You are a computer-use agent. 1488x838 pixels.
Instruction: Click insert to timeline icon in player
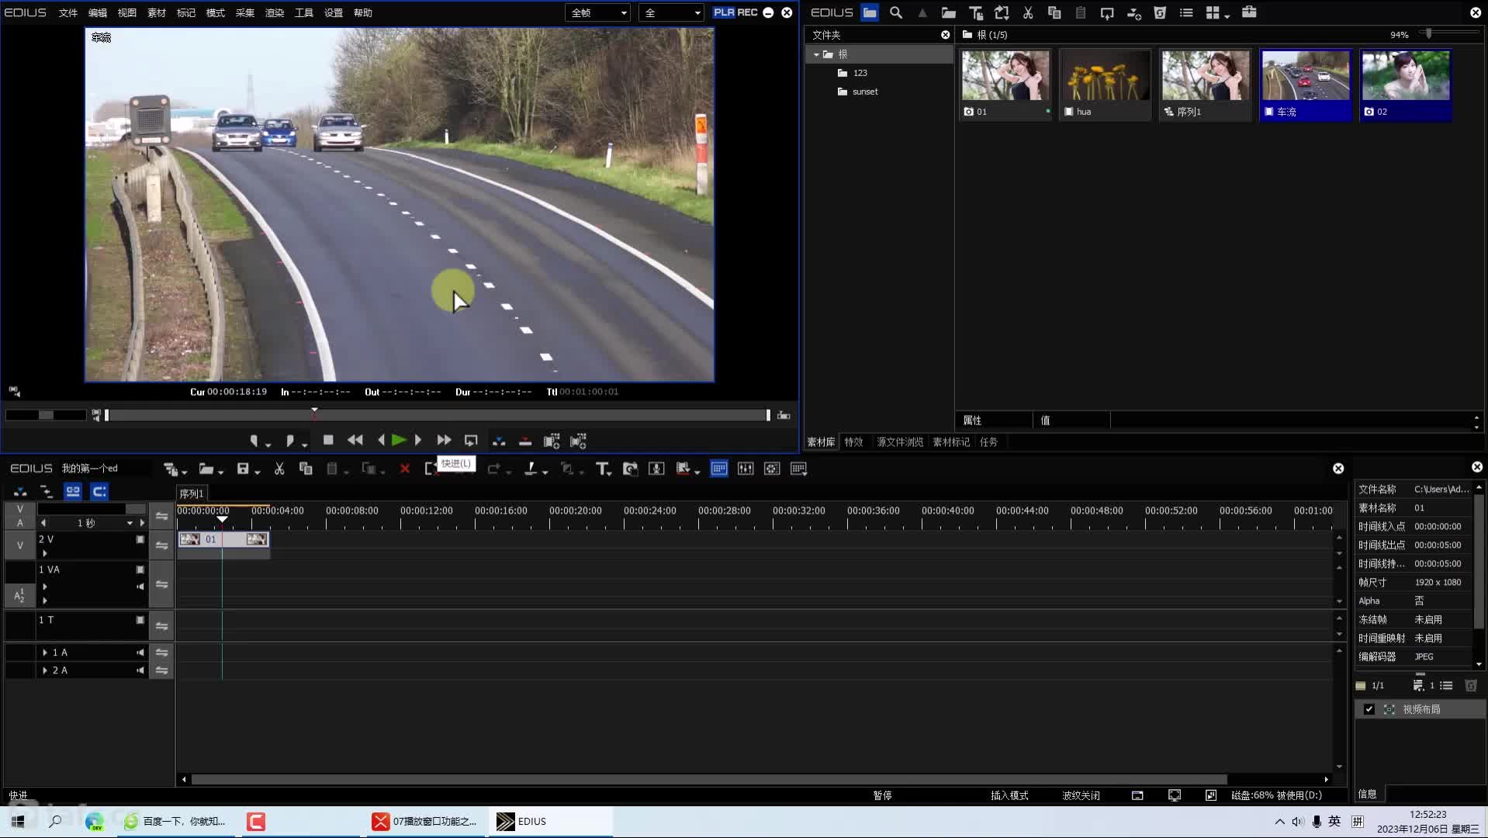499,441
